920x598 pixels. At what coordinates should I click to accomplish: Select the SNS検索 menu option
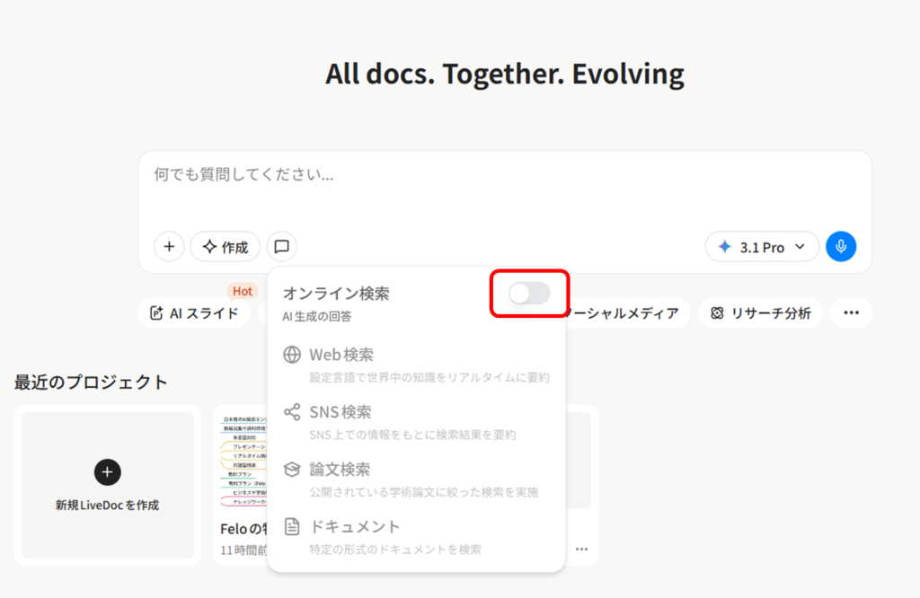pos(340,412)
